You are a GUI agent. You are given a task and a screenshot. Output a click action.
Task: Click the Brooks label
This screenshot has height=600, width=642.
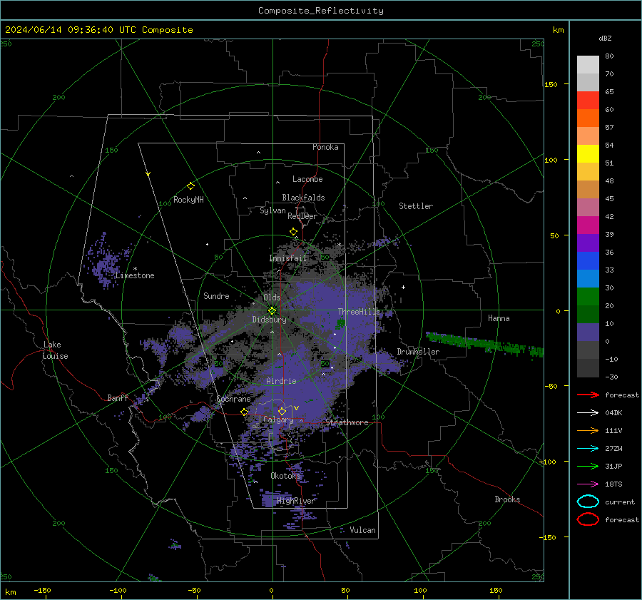pos(507,499)
